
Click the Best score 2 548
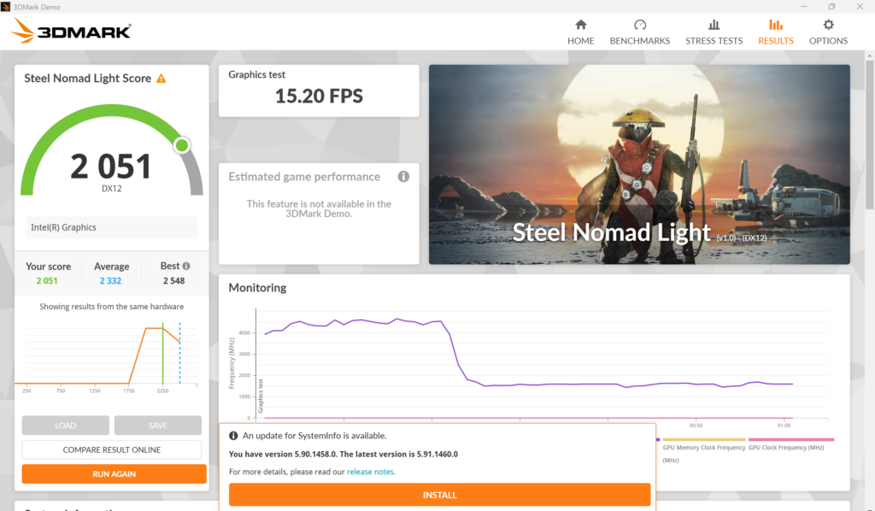(x=173, y=280)
